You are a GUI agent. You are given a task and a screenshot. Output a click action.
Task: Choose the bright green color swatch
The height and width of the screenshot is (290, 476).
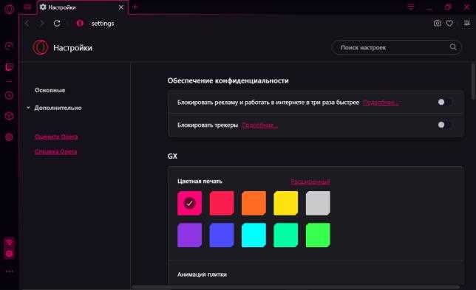(318, 235)
